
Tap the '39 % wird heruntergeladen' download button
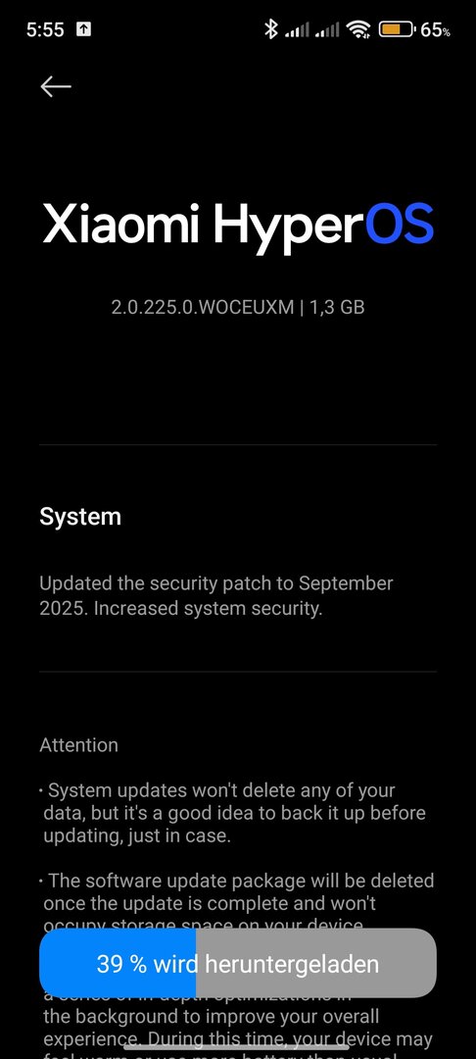pyautogui.click(x=238, y=963)
